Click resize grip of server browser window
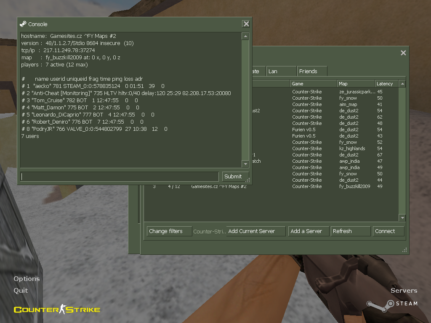Screen dimensions: 431x323 click(404, 250)
